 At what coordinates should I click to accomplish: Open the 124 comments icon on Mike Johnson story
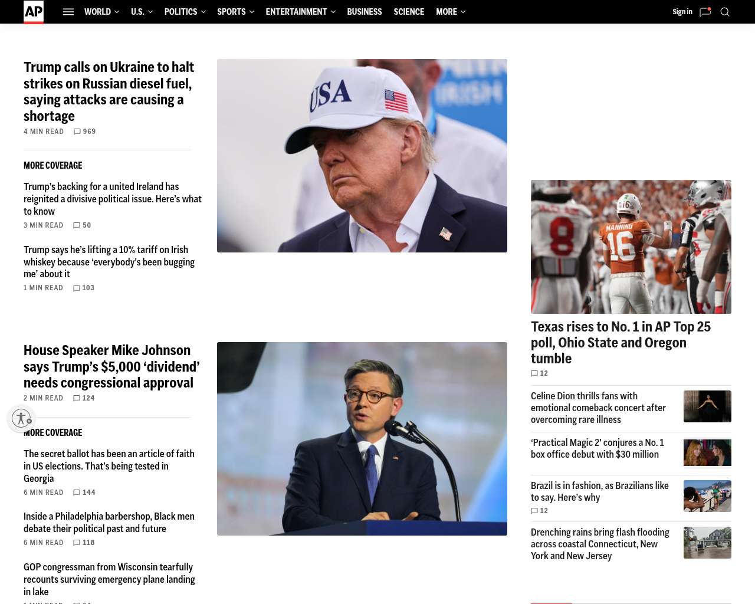point(77,398)
